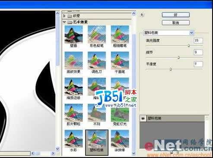Select the 海报边缘 poster edges filter

click(73, 87)
